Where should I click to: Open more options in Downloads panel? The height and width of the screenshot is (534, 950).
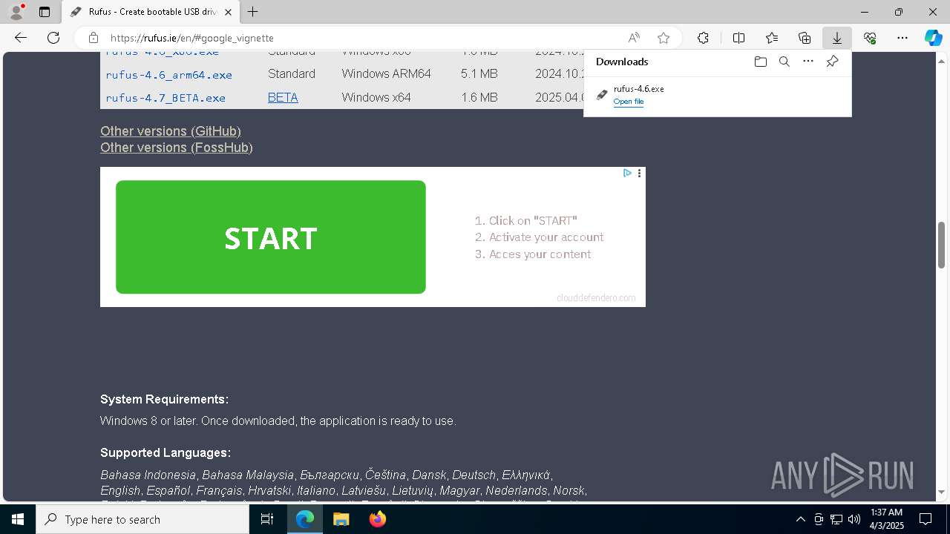[x=808, y=62]
